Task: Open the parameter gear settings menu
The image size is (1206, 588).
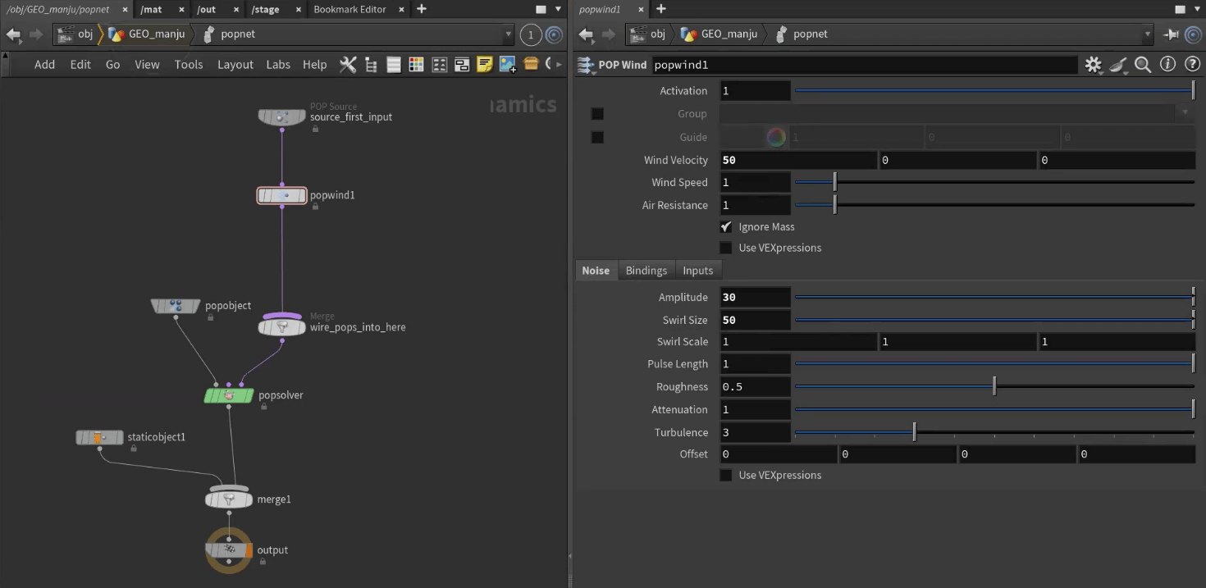Action: click(x=1093, y=65)
